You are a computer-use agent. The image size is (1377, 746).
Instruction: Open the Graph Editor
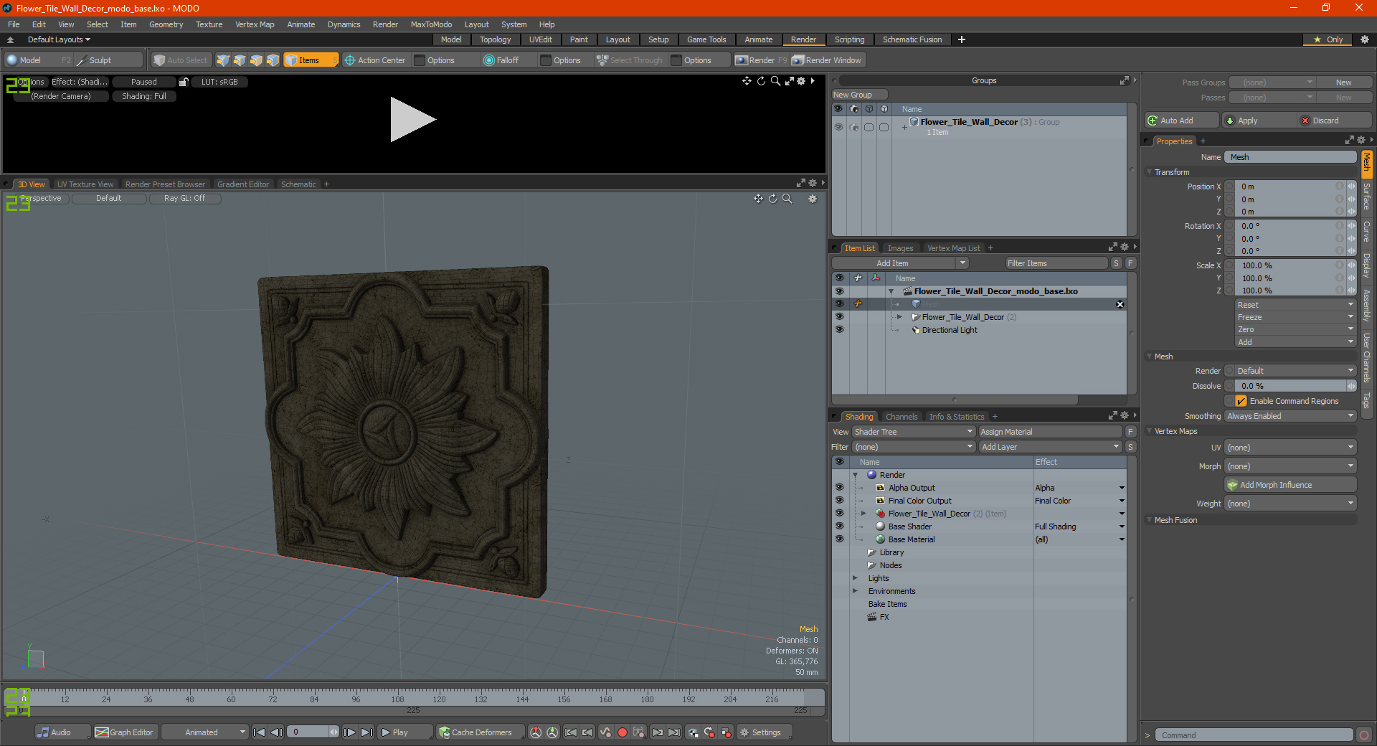(x=125, y=732)
